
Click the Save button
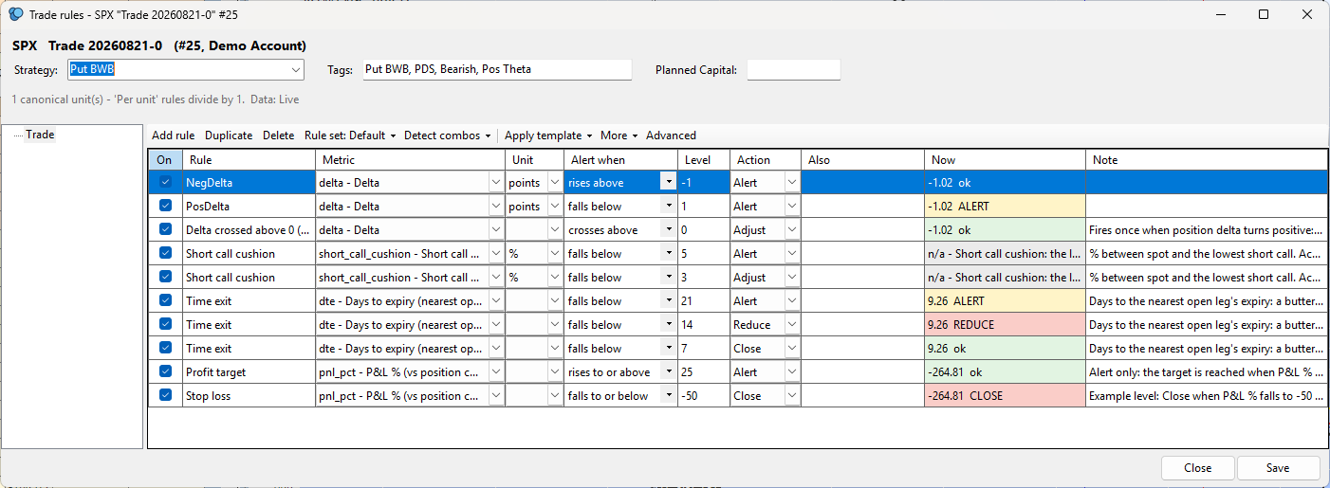[x=1278, y=468]
